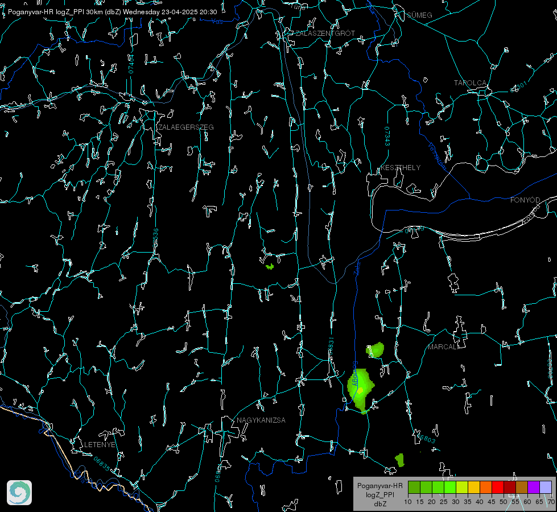Click the swirl logo icon
The image size is (557, 512).
[x=19, y=493]
